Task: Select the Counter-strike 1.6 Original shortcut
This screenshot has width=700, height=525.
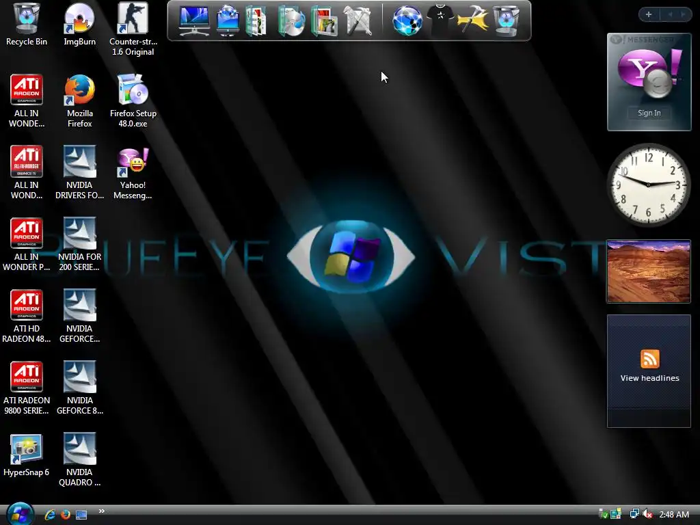Action: [133, 29]
